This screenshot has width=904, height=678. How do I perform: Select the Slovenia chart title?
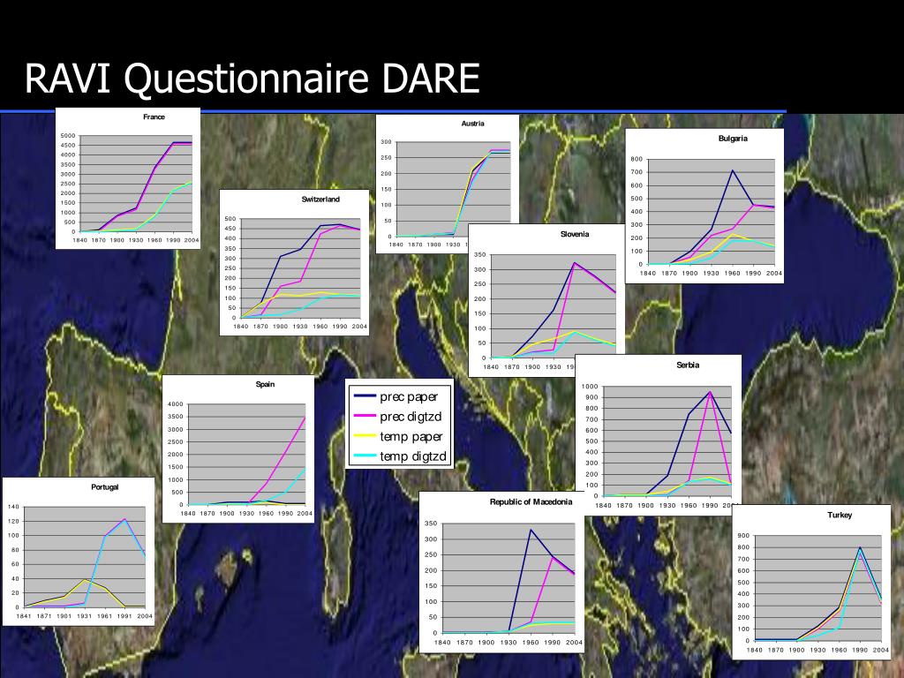[x=575, y=234]
